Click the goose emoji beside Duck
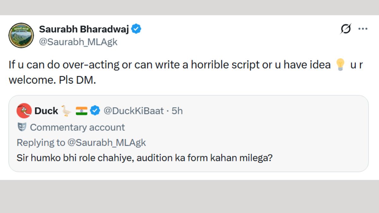This screenshot has width=379, height=213. 66,111
